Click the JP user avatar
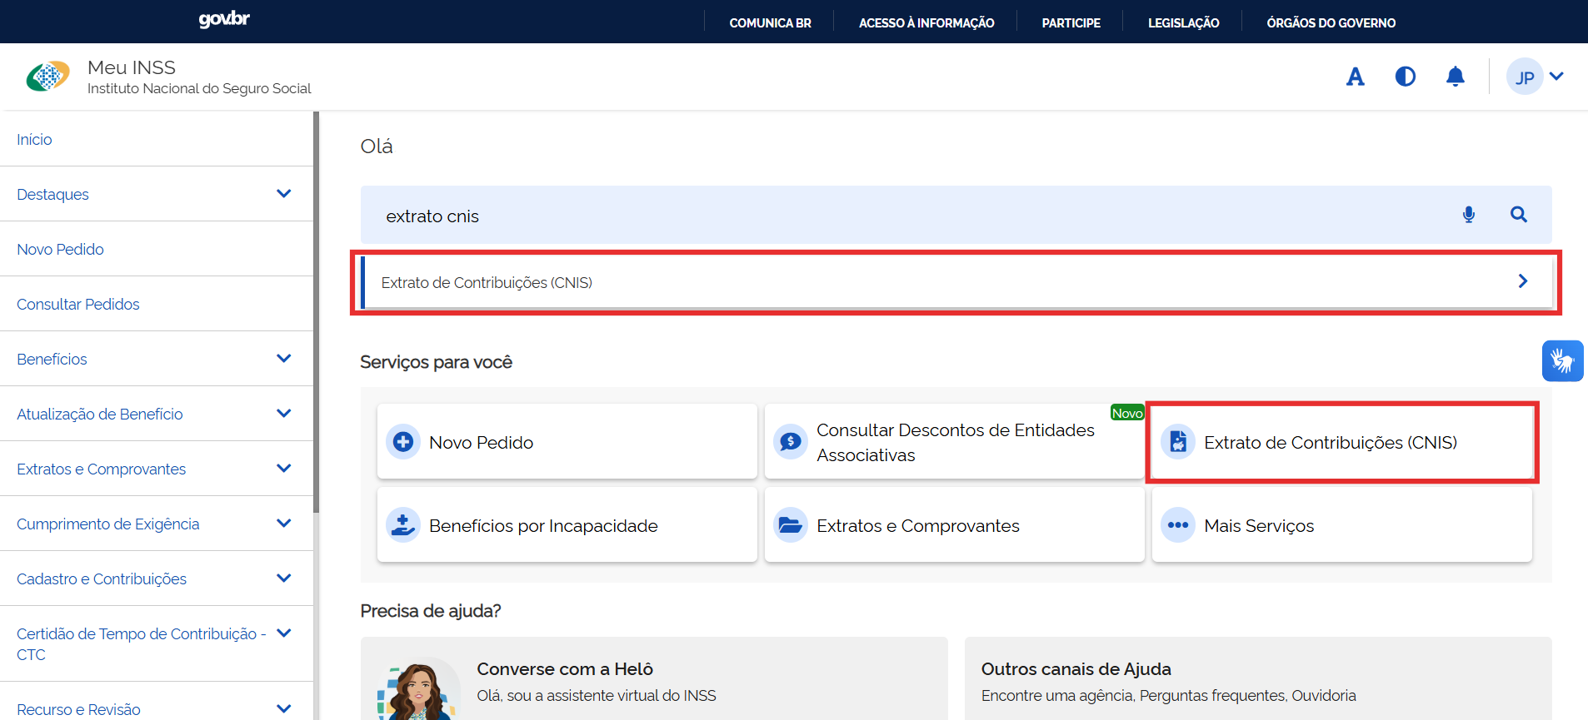Image resolution: width=1588 pixels, height=720 pixels. 1525,77
